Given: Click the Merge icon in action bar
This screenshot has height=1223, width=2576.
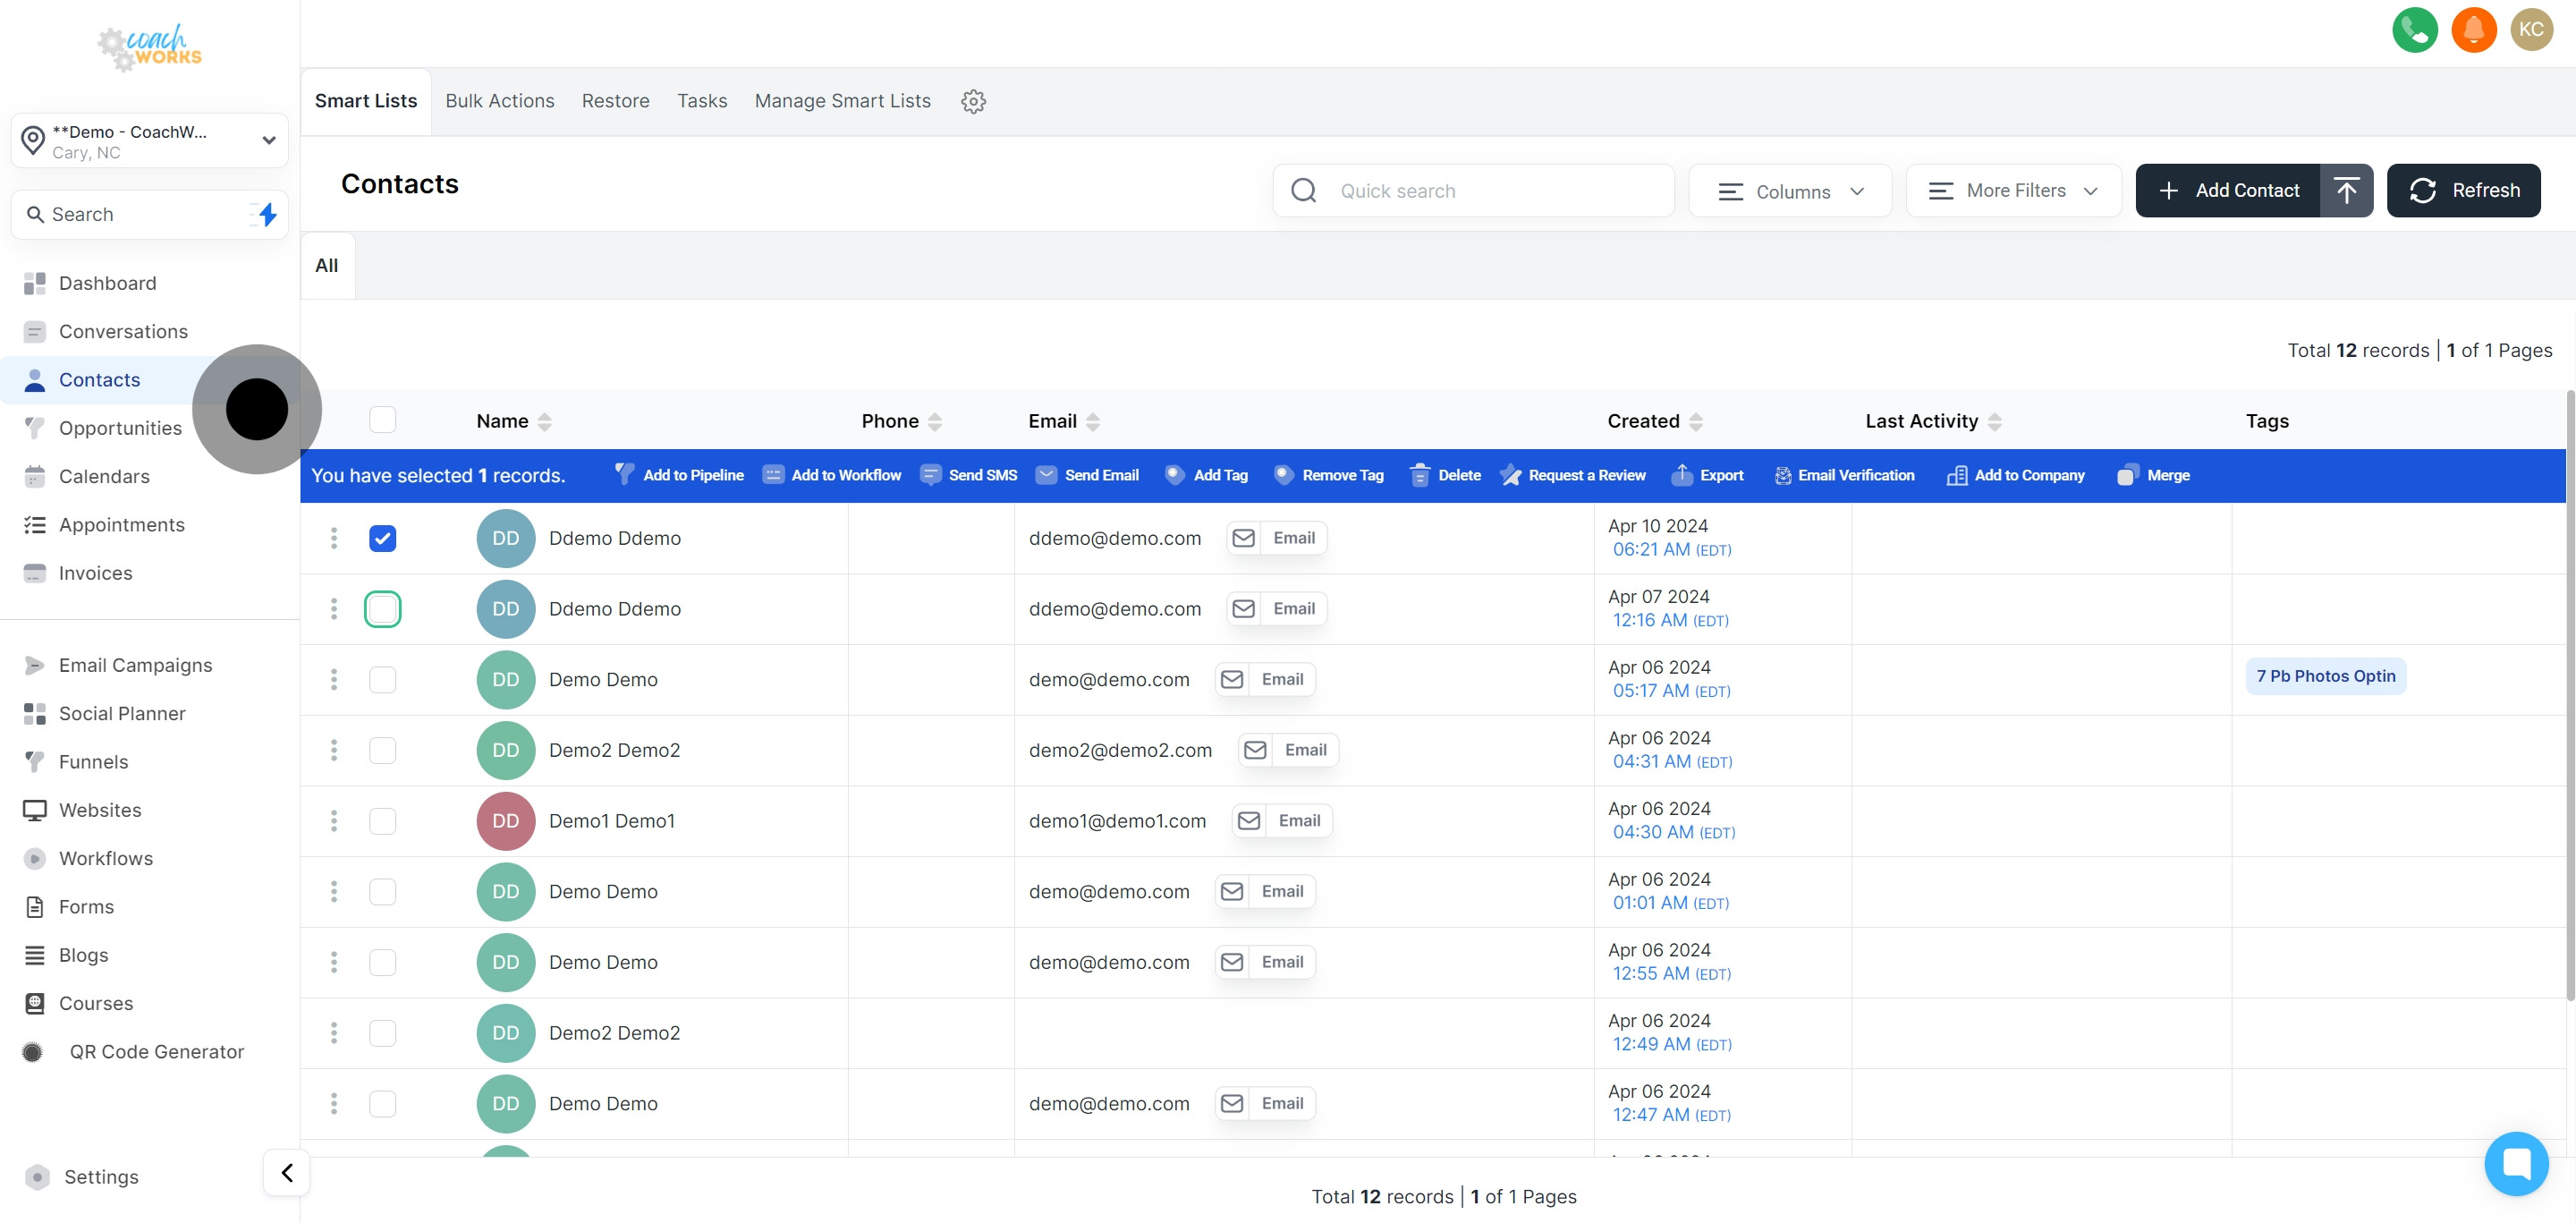Looking at the screenshot, I should [x=2128, y=475].
